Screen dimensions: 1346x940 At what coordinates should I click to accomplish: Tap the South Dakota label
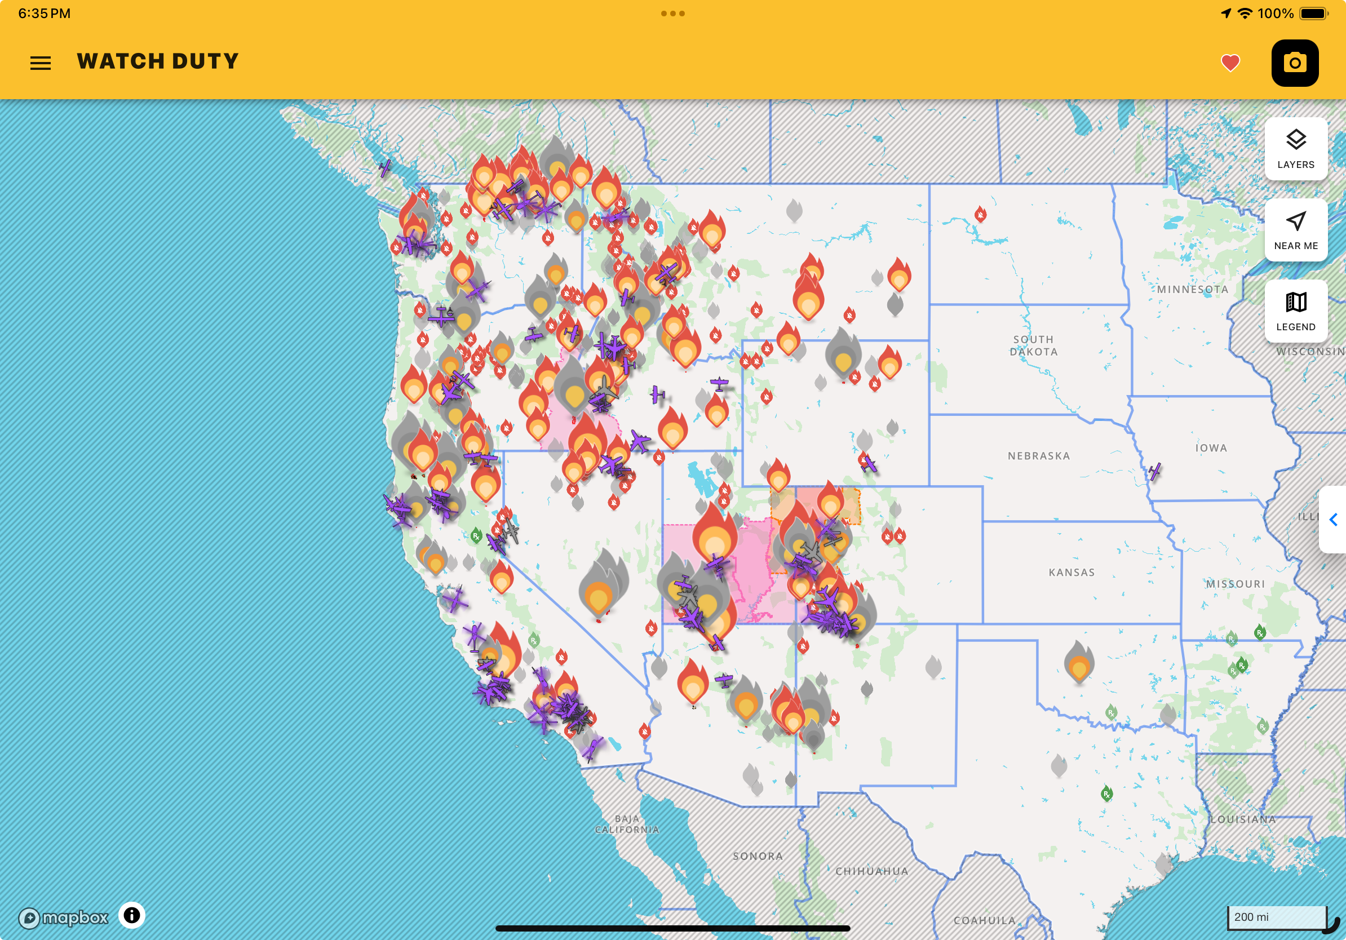(1034, 346)
